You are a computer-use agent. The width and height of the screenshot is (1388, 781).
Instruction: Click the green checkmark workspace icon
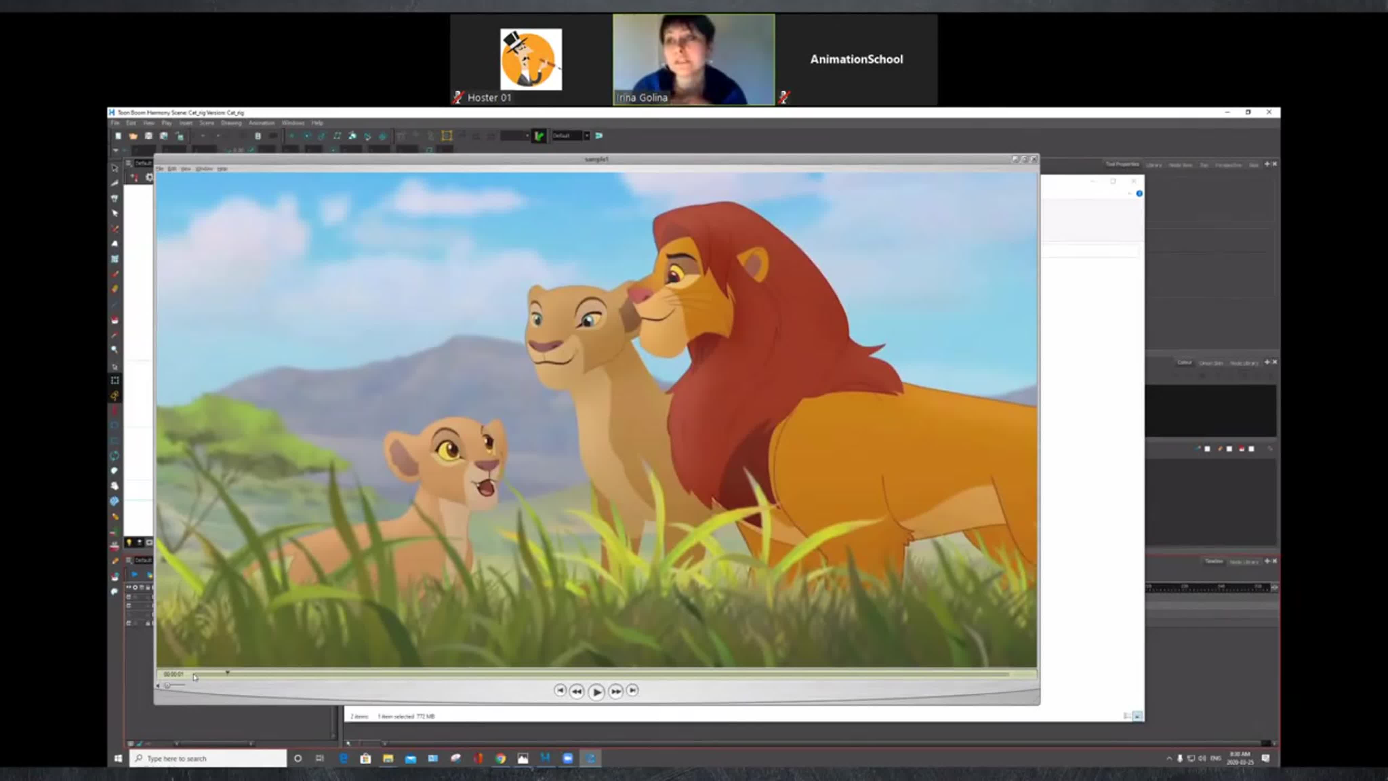click(539, 136)
